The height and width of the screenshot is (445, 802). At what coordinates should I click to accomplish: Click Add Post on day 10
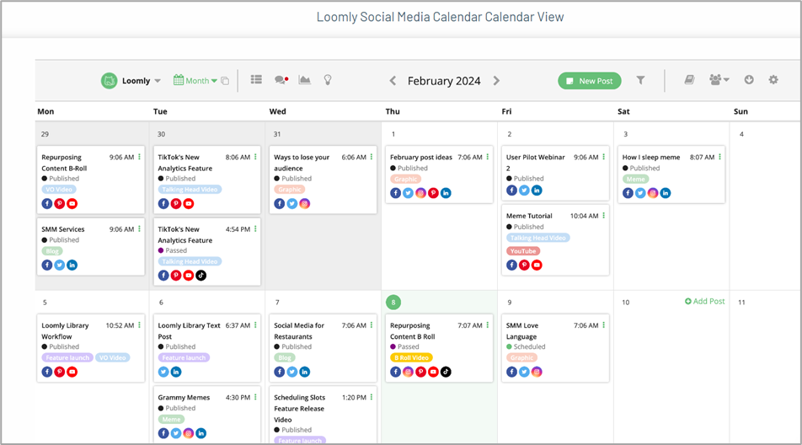click(x=705, y=301)
